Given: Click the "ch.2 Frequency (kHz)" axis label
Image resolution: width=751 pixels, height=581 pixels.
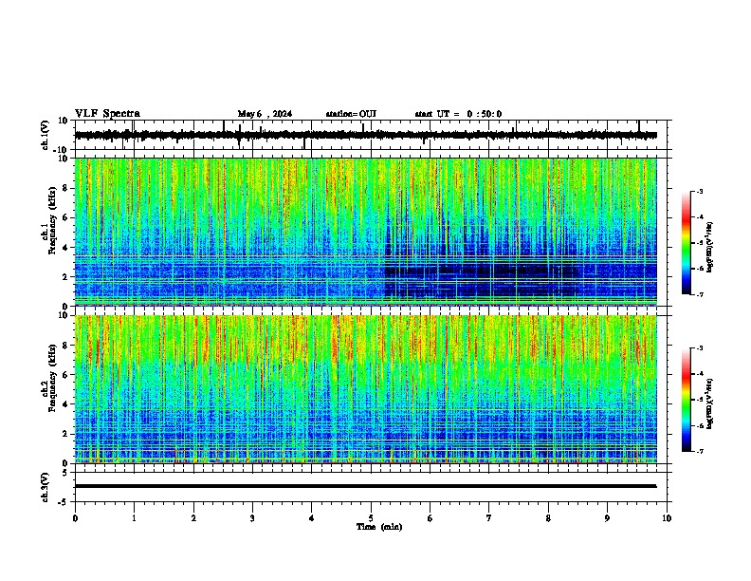Looking at the screenshot, I should click(x=48, y=378).
